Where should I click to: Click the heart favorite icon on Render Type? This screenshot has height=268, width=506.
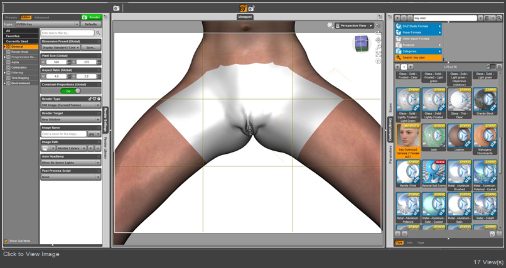[95, 99]
